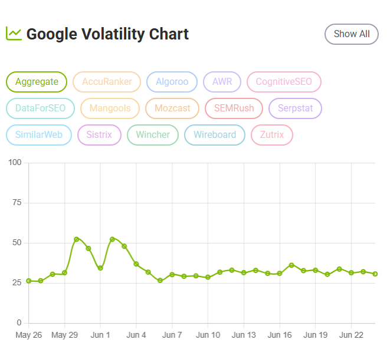Viewport: 390px width, 346px height.
Task: Toggle the Sistrix filter pill
Action: [99, 135]
